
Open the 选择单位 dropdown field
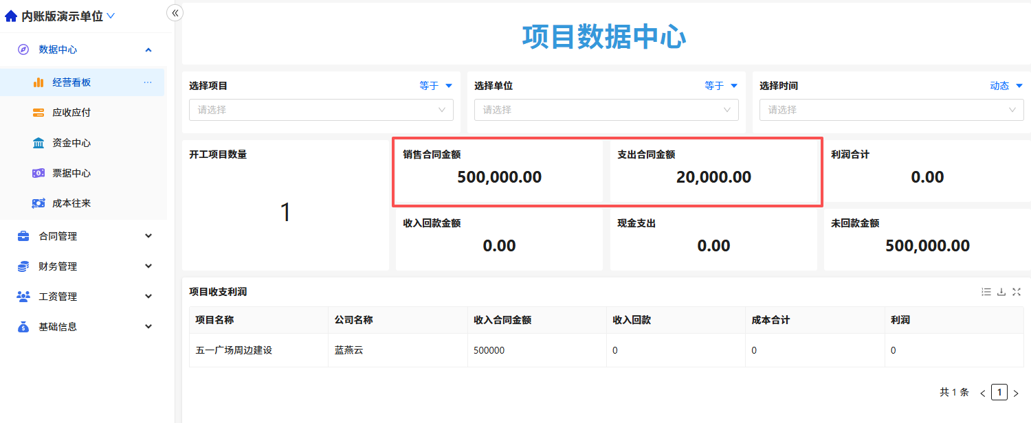[x=606, y=110]
